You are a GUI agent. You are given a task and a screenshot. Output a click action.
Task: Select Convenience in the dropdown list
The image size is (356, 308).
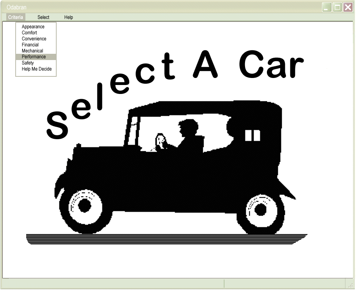coord(34,39)
